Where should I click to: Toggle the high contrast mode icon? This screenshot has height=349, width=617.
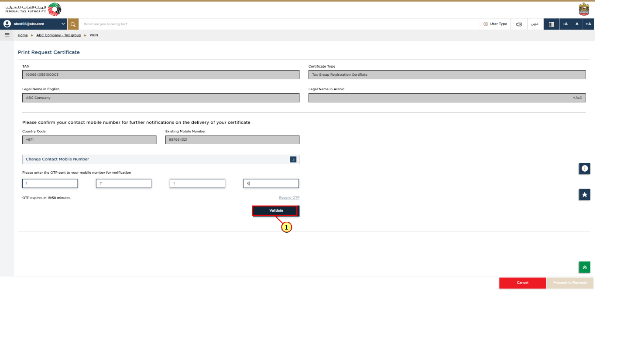[x=551, y=24]
